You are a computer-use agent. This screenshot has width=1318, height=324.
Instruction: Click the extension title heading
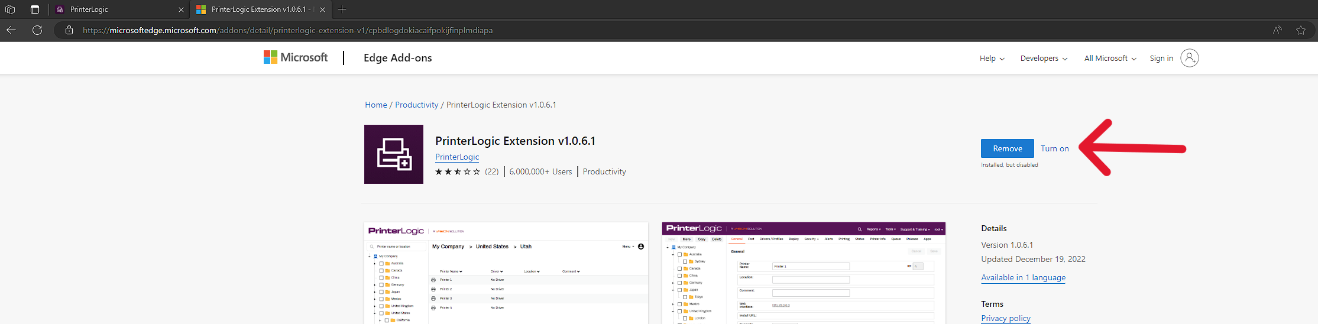tap(515, 141)
